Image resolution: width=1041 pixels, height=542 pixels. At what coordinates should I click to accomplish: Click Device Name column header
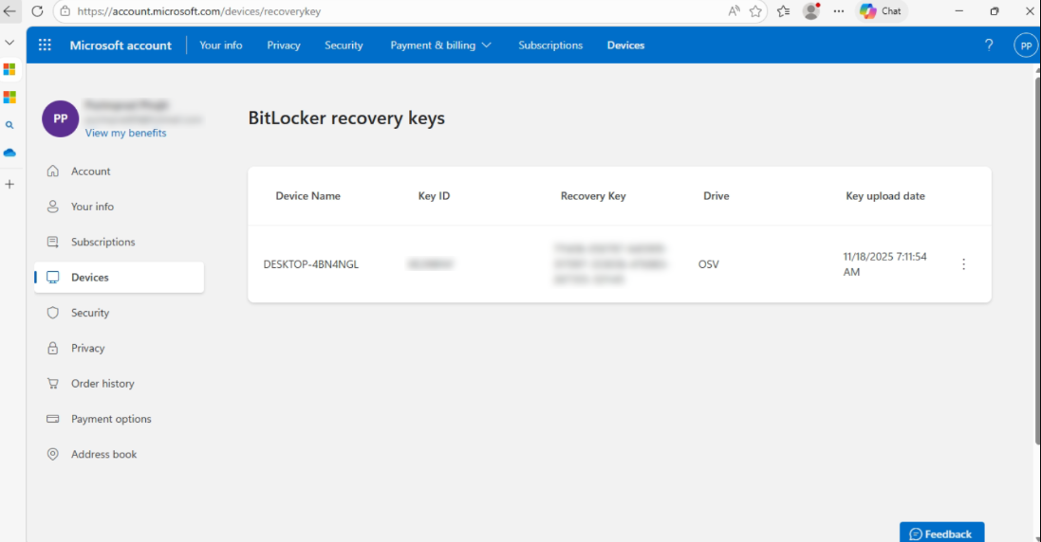(x=308, y=196)
